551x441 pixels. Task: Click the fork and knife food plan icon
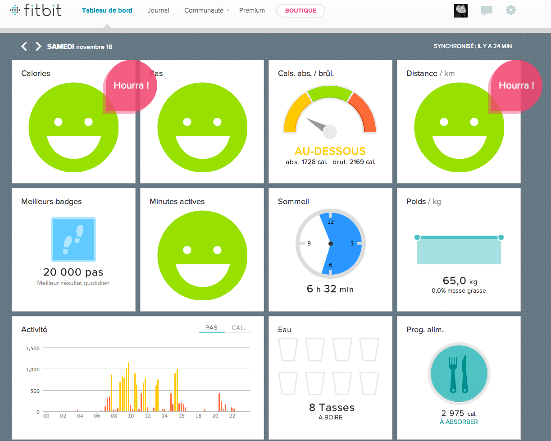[459, 374]
